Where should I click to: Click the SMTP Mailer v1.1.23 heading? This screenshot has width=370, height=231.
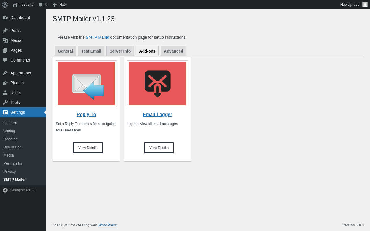pos(84,19)
